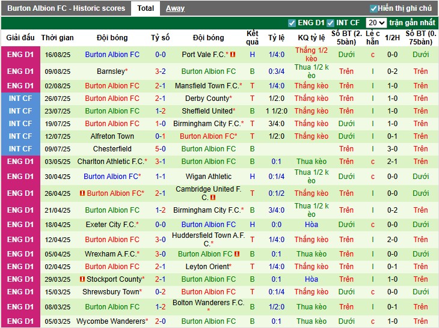Switch to the Total tab
The image size is (439, 328).
point(146,8)
